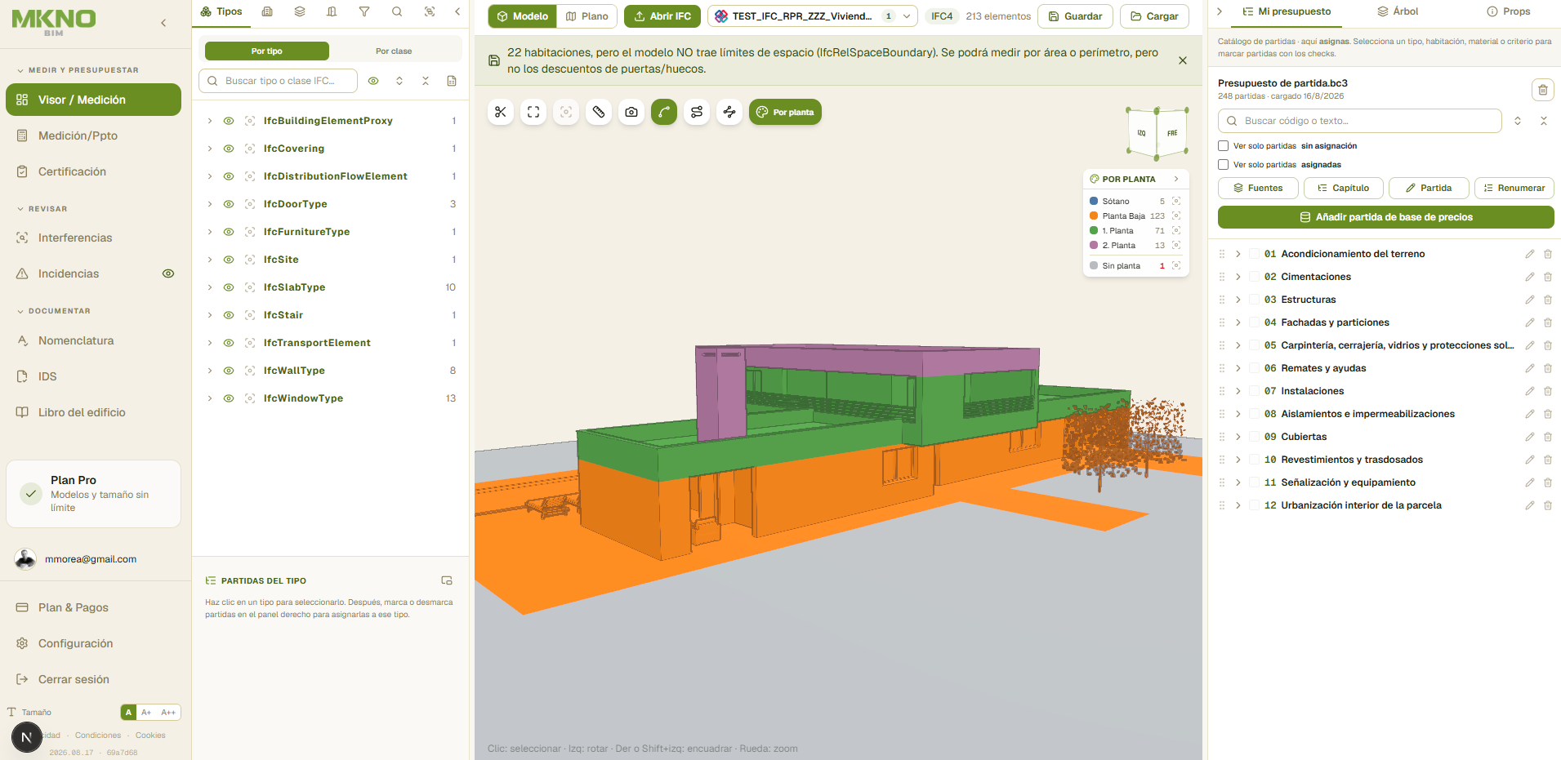This screenshot has height=760, width=1561.
Task: Toggle visibility of IfcDoorType
Action: 229,204
